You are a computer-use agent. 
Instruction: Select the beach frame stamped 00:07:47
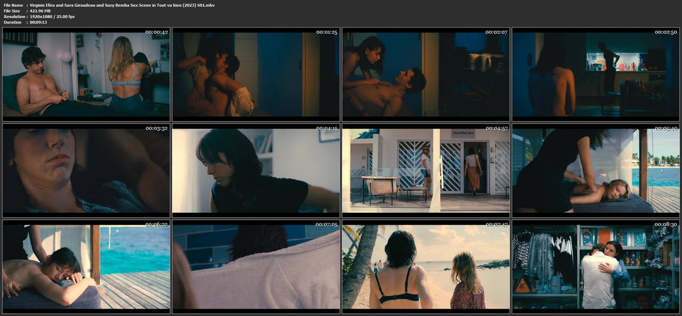coord(426,267)
